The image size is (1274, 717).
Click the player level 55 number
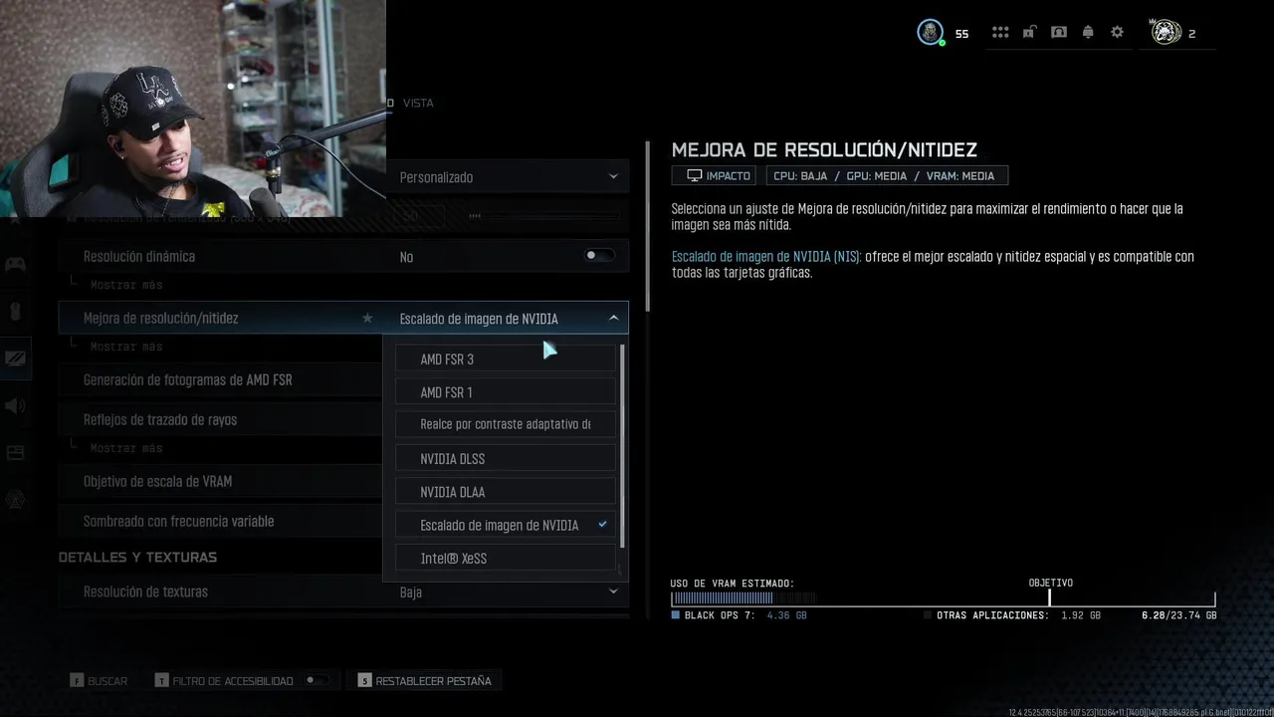(x=961, y=34)
